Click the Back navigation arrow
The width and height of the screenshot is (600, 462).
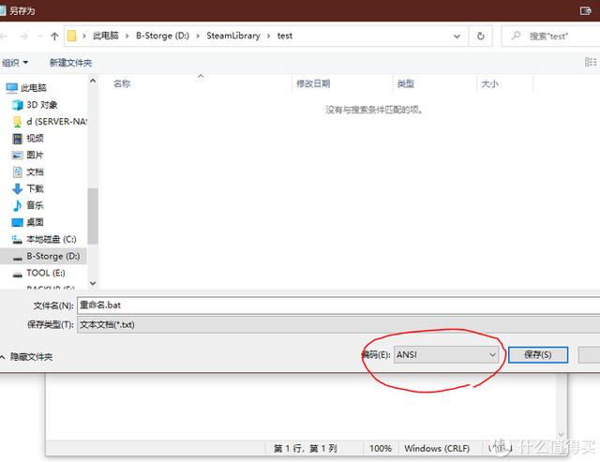coord(4,37)
